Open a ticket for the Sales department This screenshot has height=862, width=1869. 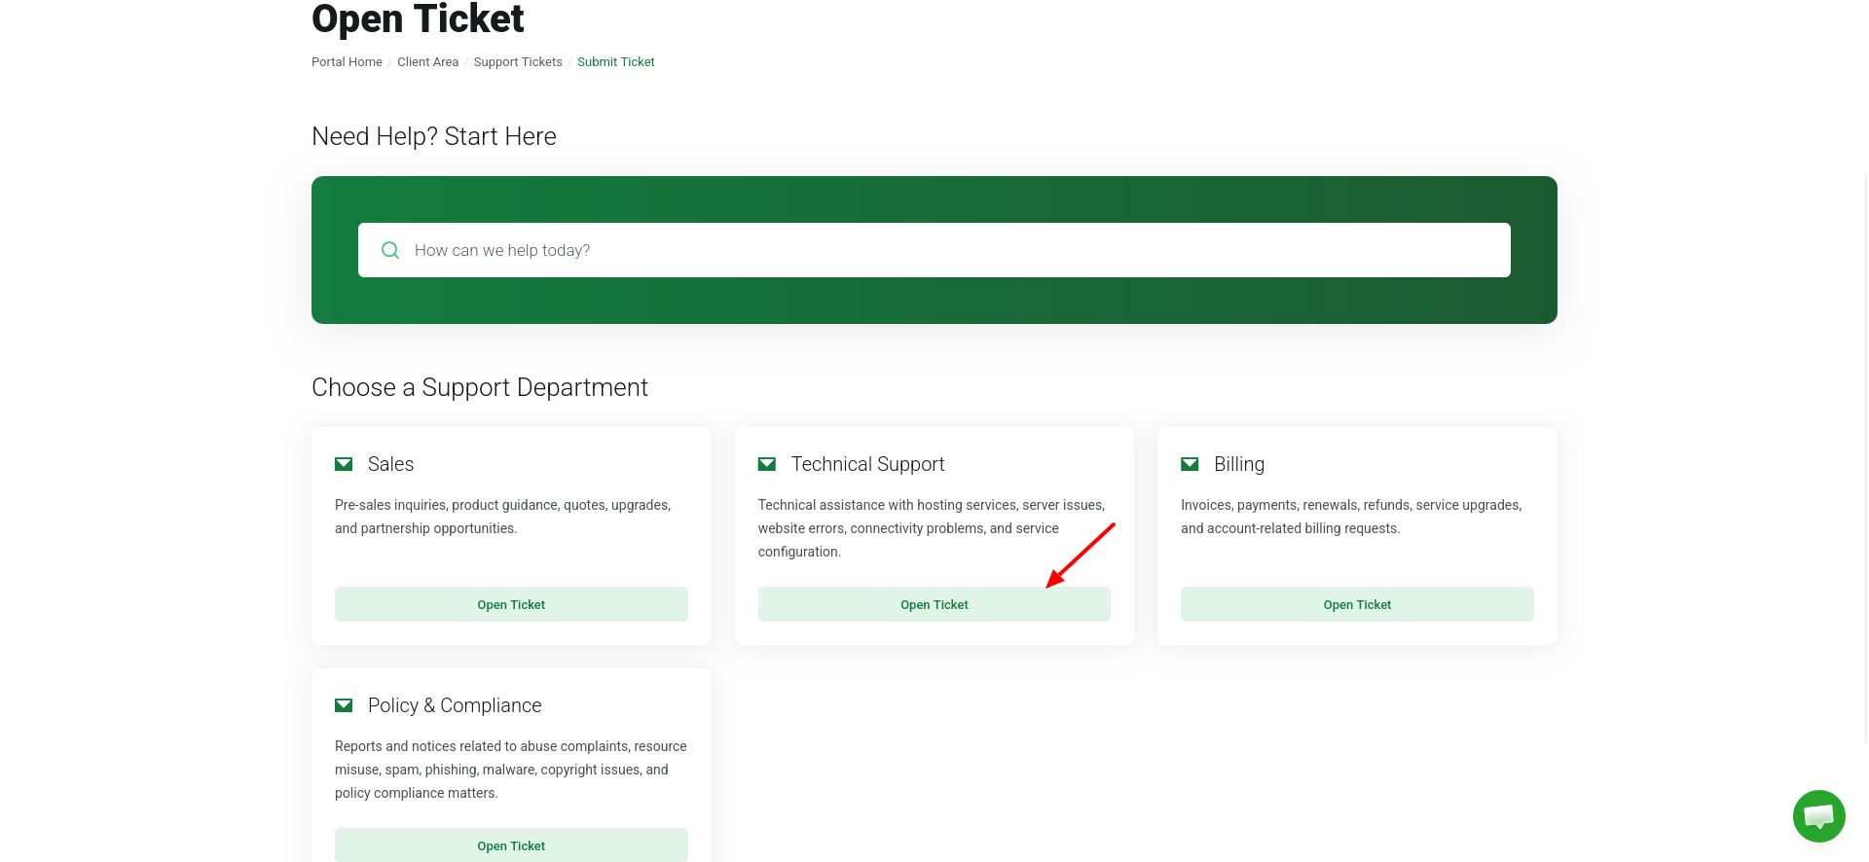click(511, 604)
